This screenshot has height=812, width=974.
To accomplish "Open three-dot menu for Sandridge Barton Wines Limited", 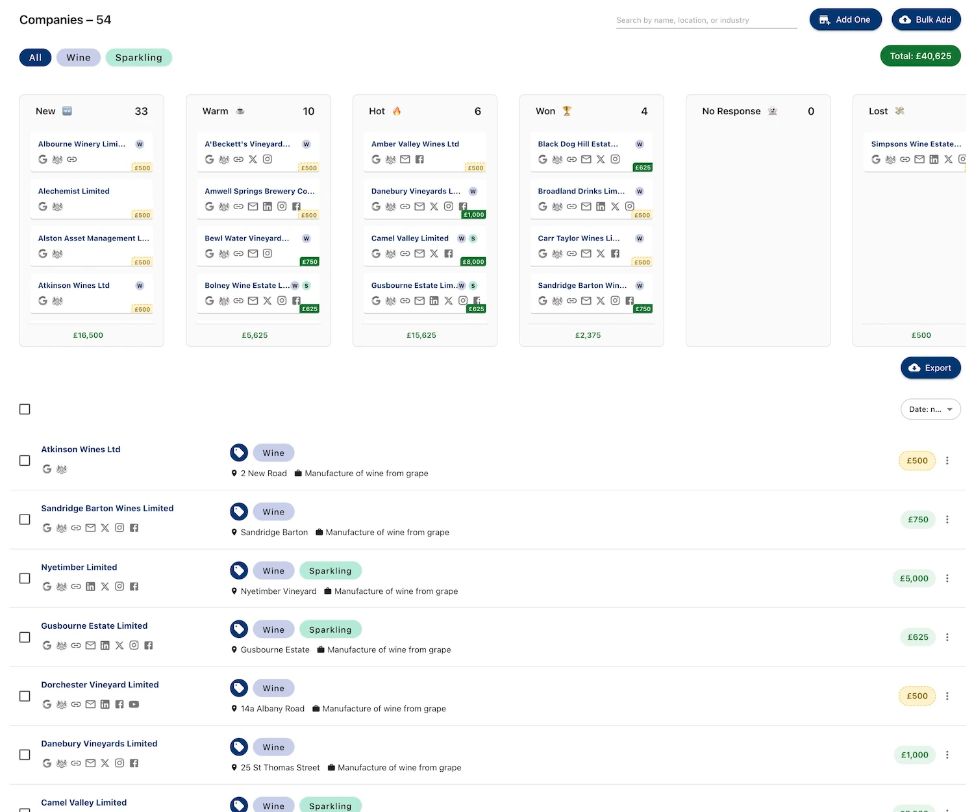I will (x=947, y=520).
